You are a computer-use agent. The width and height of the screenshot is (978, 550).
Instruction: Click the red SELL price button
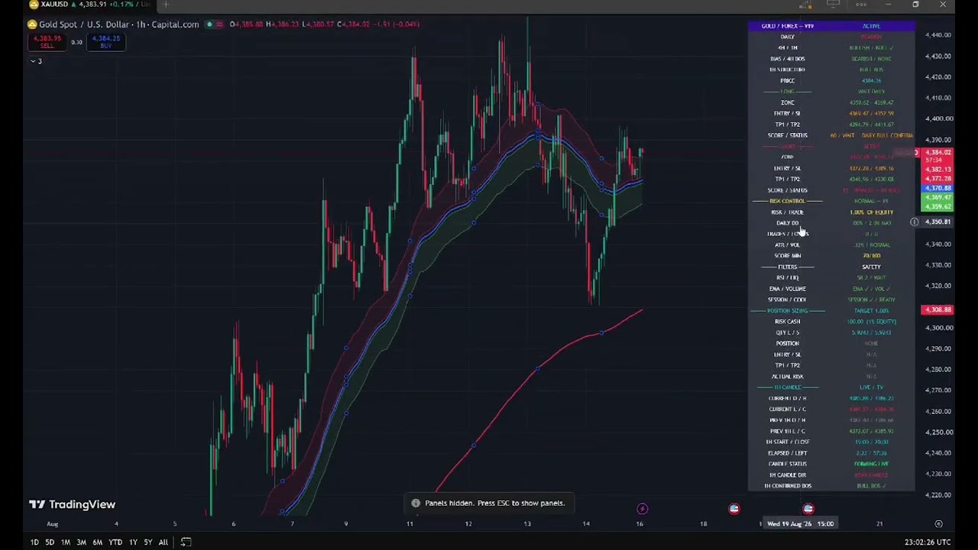tap(47, 41)
